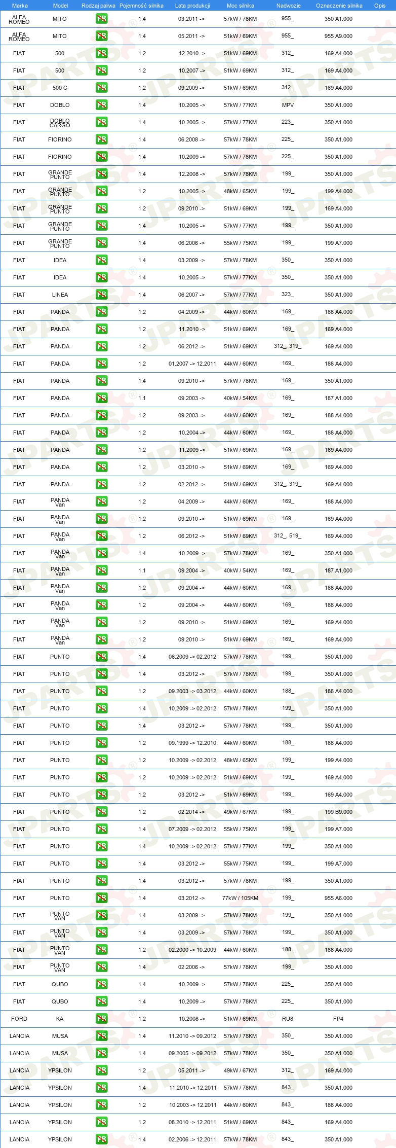Click the LINEA model cell
396x1148 pixels.
pos(60,295)
